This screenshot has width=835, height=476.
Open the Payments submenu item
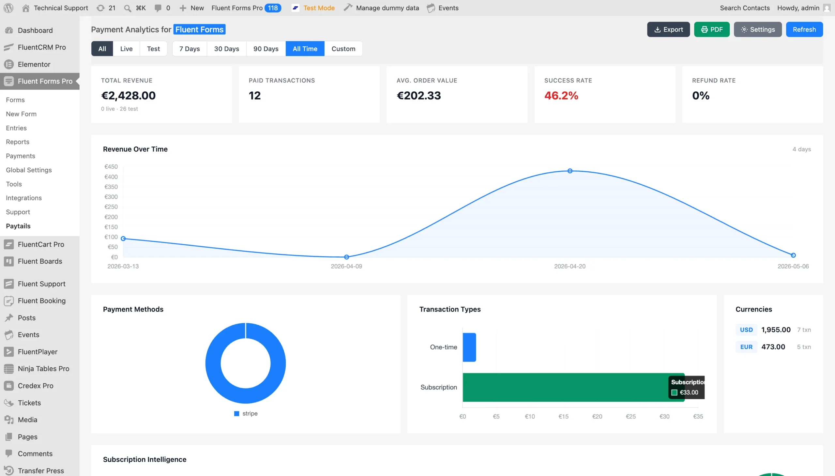[21, 156]
